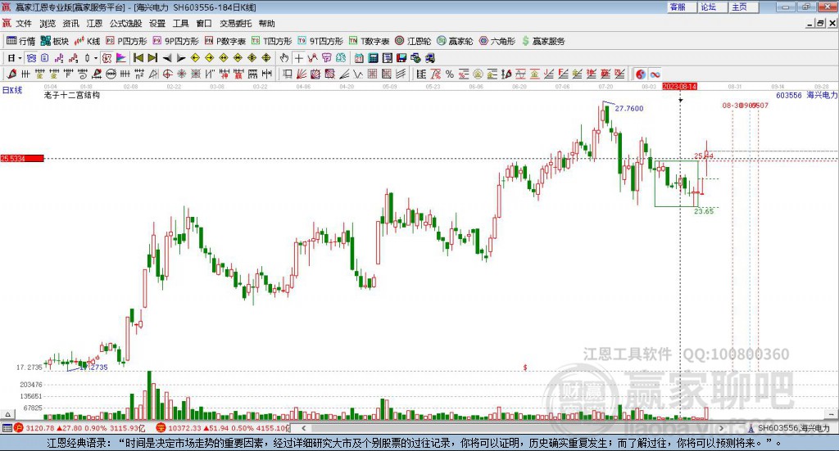Screen dimensions: 839x451
Task: Open the T四方形 tool
Action: (272, 41)
